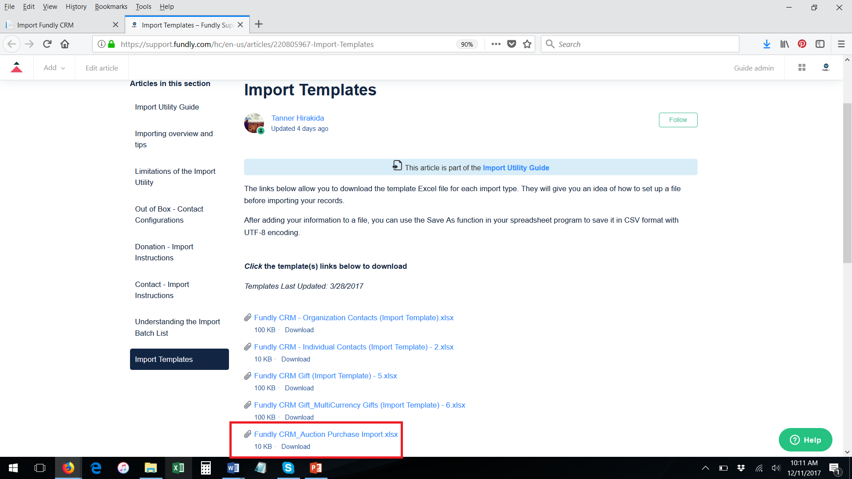Click the browser Forward arrow button
Image resolution: width=852 pixels, height=479 pixels.
[29, 44]
